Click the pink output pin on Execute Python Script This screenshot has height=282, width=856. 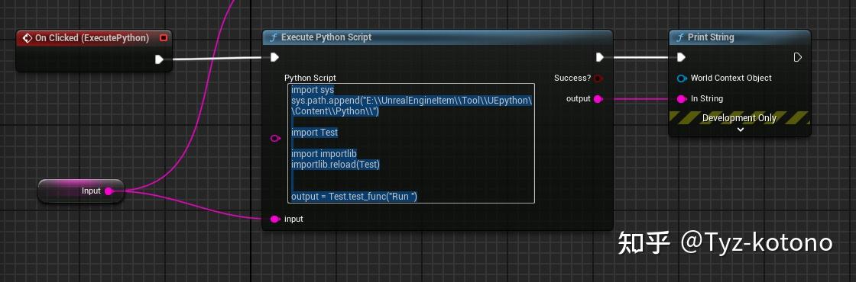point(598,98)
